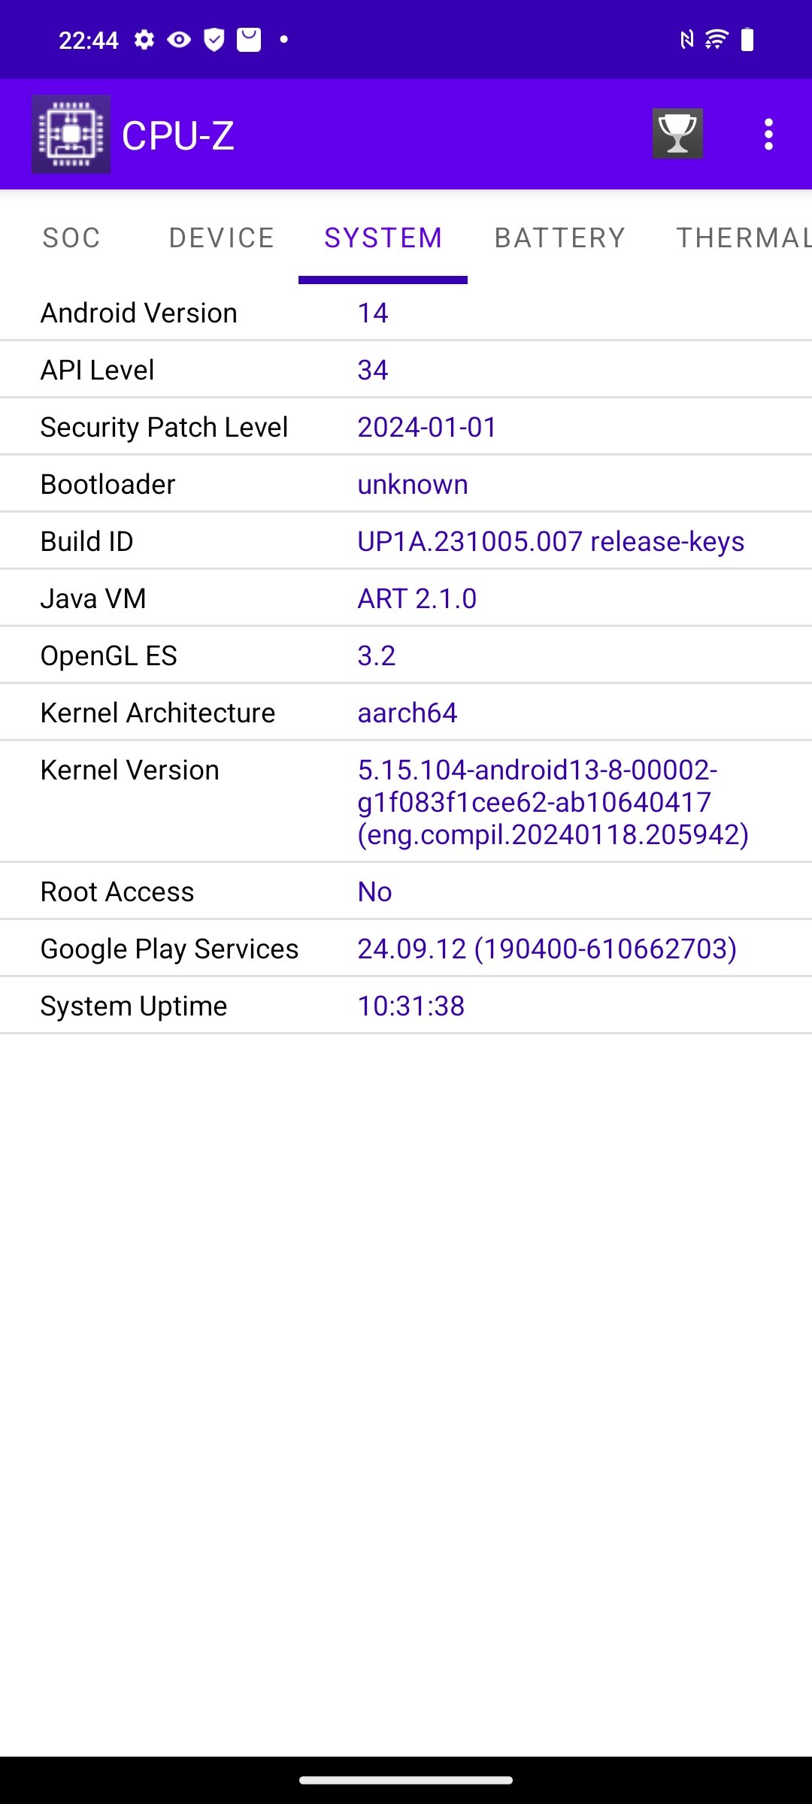Select the SYSTEM tab
Viewport: 812px width, 1804px height.
pos(383,238)
